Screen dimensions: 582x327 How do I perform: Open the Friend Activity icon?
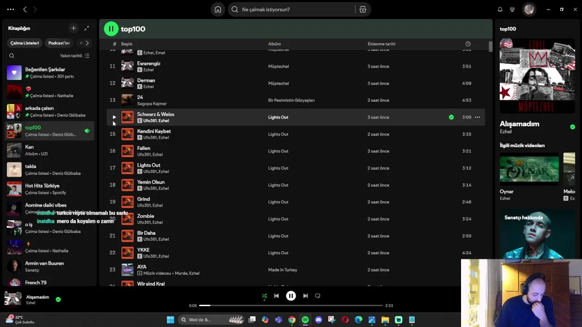tap(512, 10)
